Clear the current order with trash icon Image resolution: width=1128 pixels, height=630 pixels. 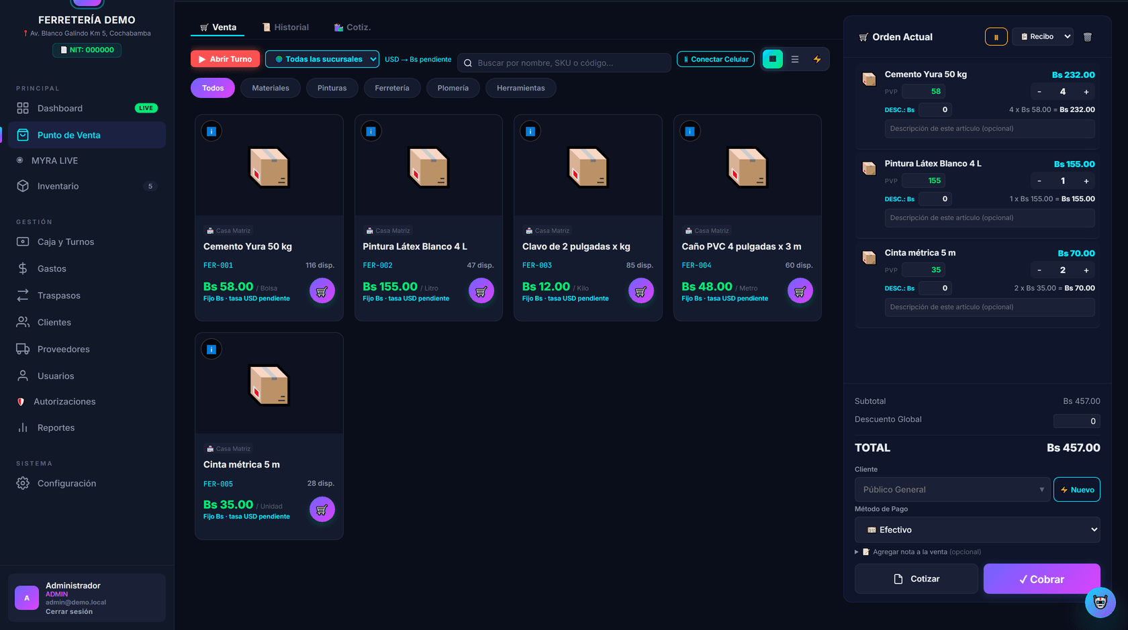click(1088, 37)
